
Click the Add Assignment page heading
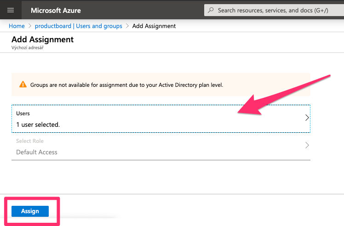[x=42, y=40]
